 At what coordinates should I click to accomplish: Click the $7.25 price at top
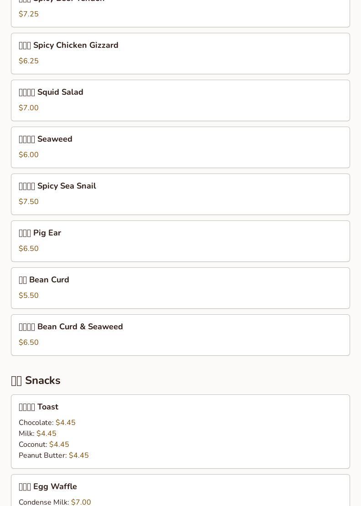click(29, 14)
